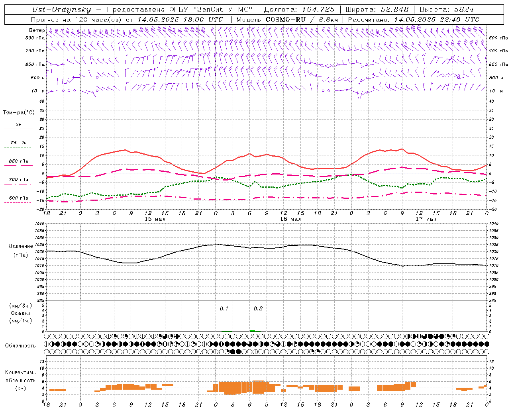Click pink dash-dot line sample under legend '500 гПа'
Screen dimensions: 510x408
(18, 202)
